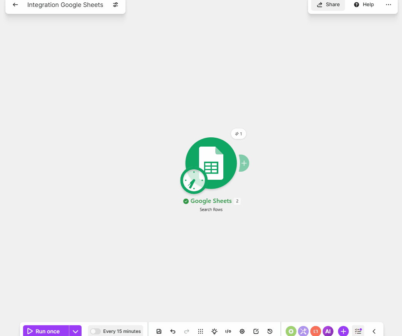Open scenario settings sliders icon next to title
This screenshot has height=336, width=402.
116,5
